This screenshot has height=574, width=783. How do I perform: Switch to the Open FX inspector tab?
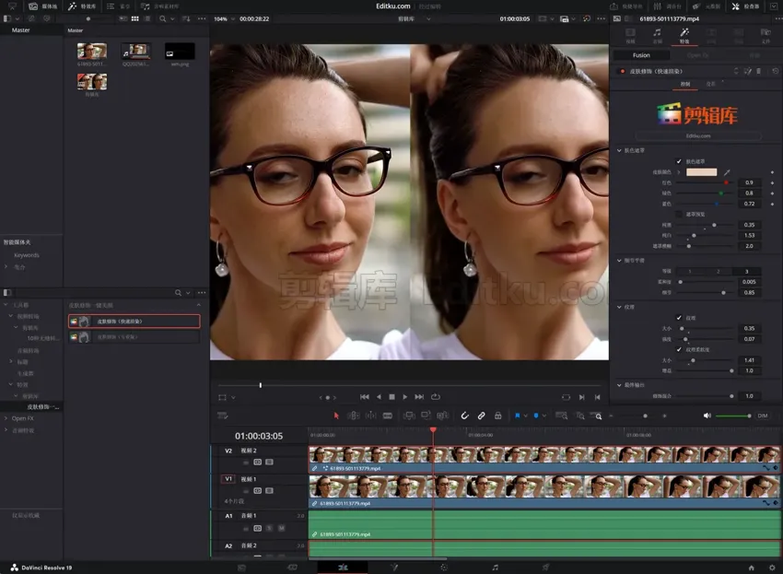[x=697, y=55]
